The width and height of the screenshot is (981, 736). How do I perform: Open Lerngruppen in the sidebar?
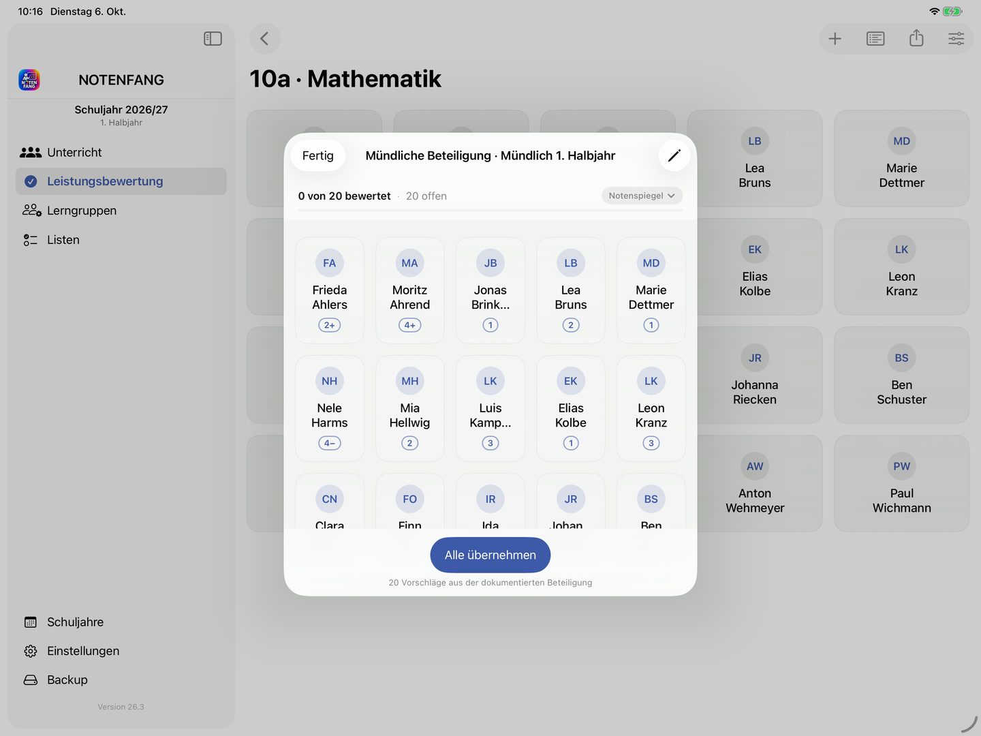coord(121,211)
